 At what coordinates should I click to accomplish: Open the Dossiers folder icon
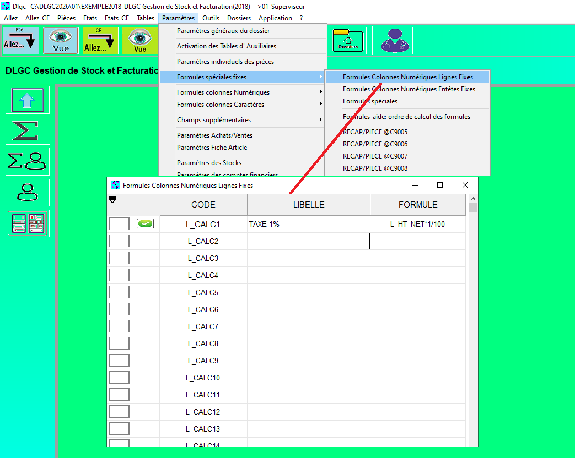point(348,41)
